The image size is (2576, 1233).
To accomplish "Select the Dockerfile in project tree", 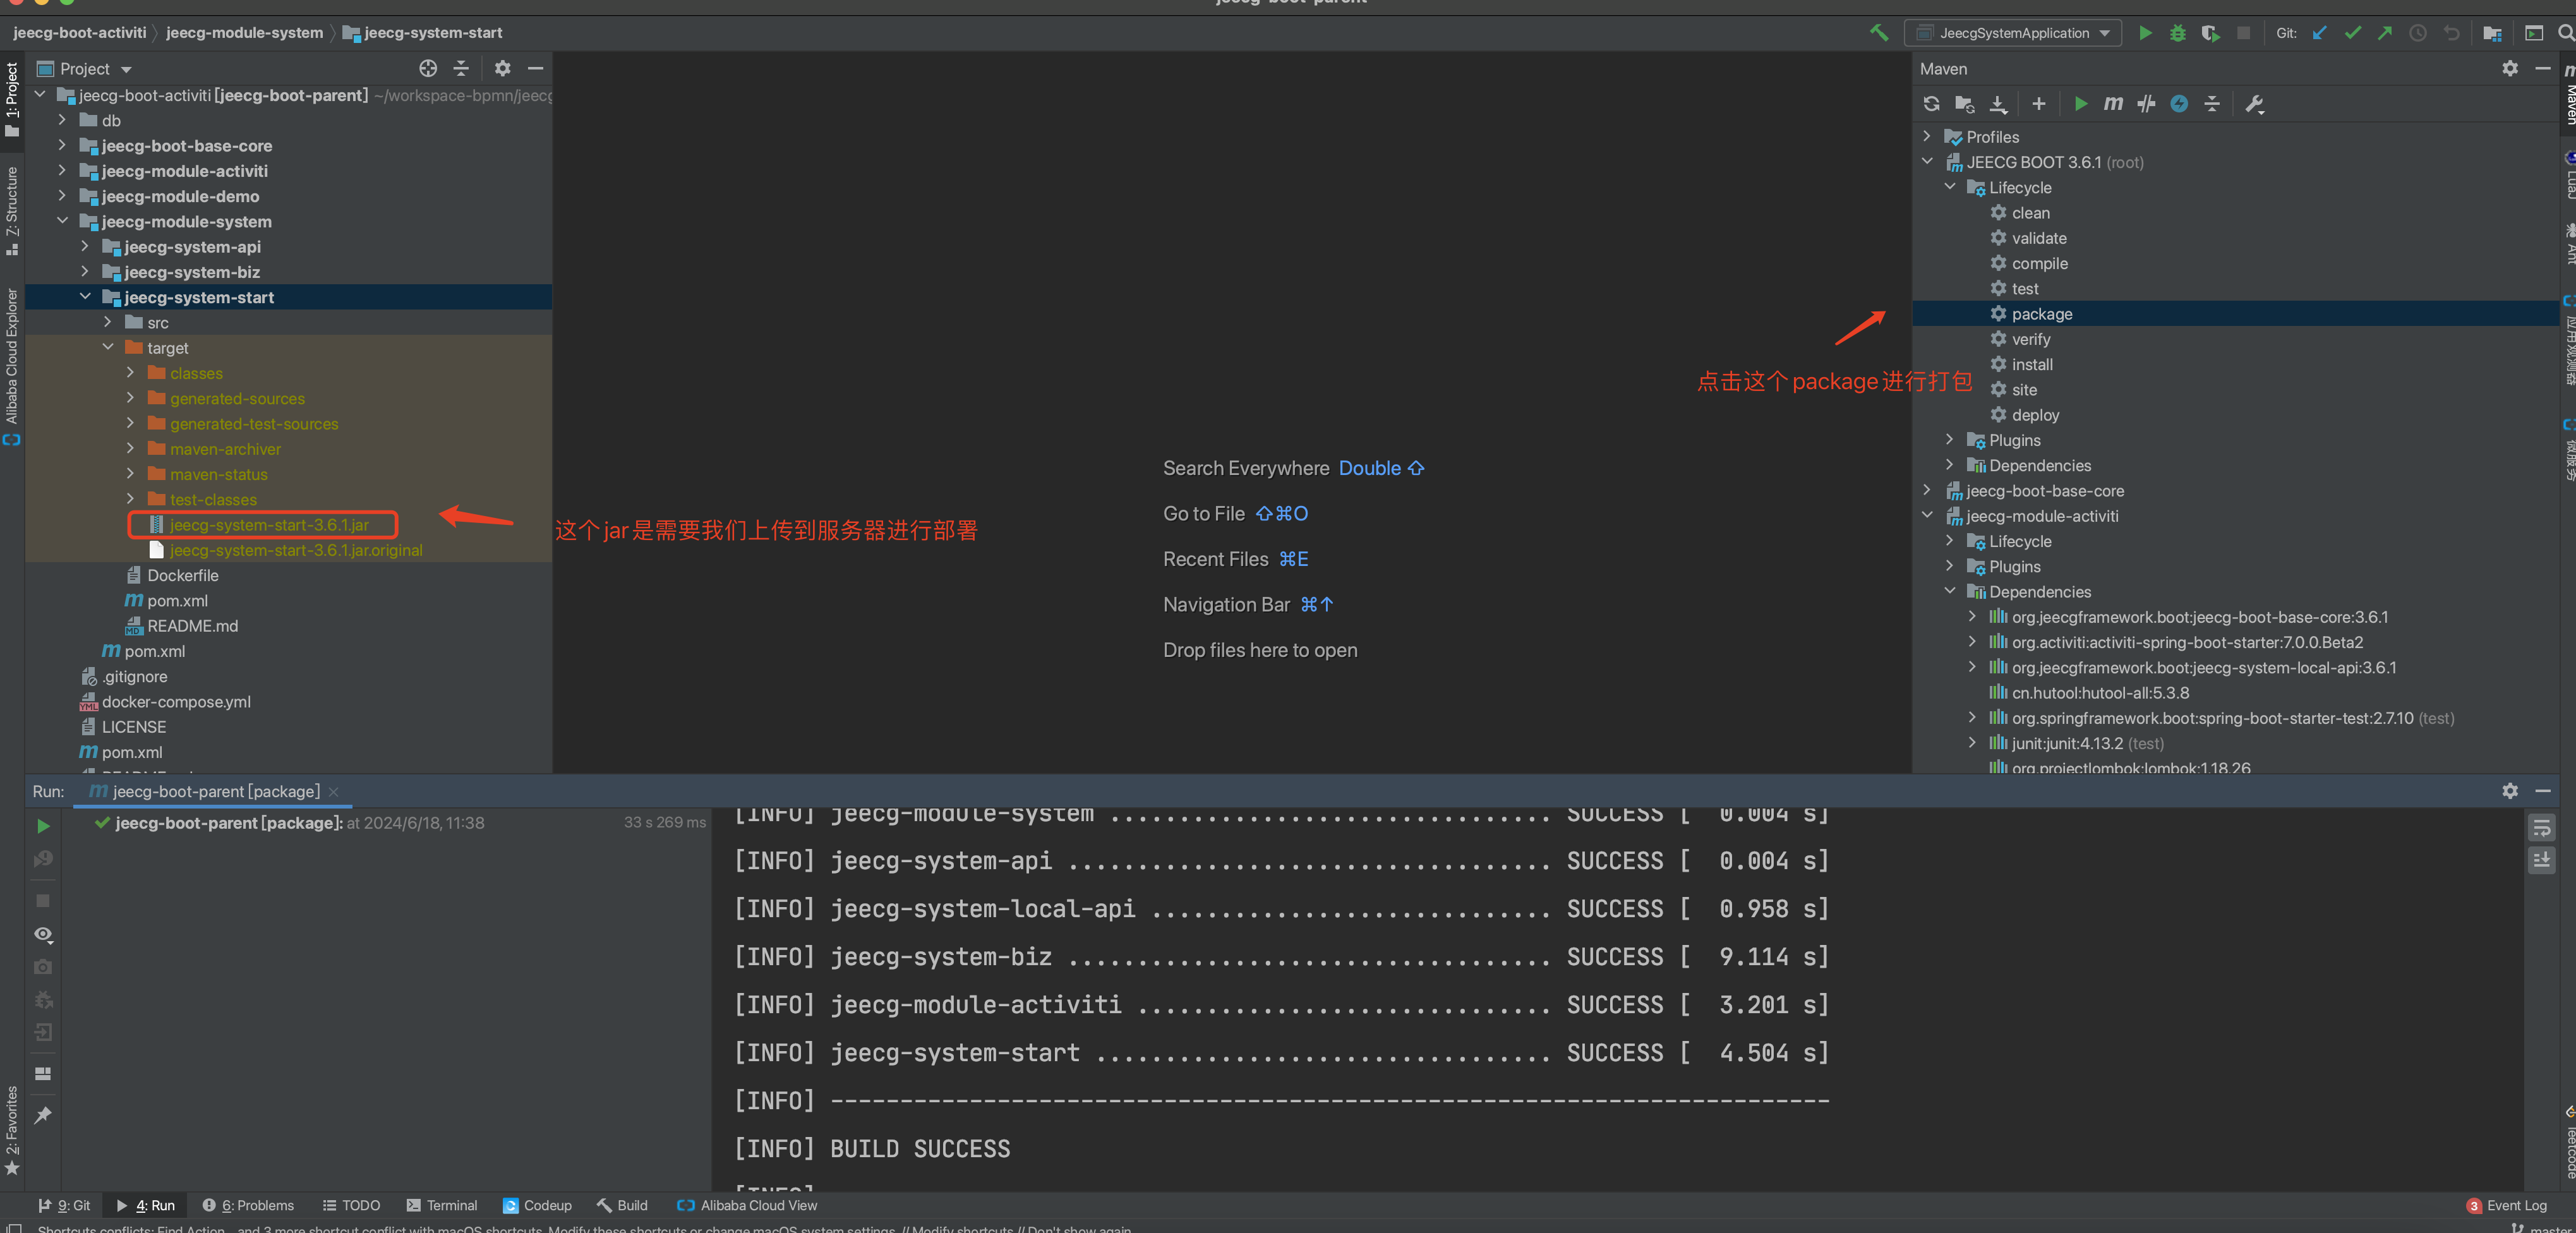I will pos(182,575).
